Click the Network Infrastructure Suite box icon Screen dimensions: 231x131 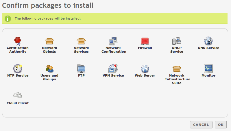pyautogui.click(x=177, y=69)
